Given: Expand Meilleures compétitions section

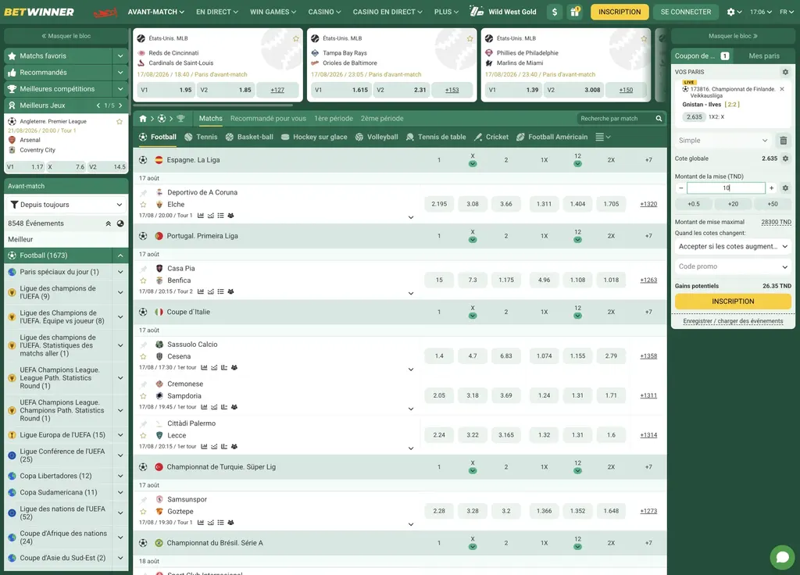Looking at the screenshot, I should pos(120,89).
